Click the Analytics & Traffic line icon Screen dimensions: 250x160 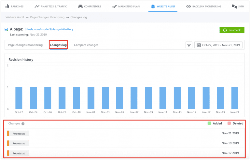click(37, 7)
